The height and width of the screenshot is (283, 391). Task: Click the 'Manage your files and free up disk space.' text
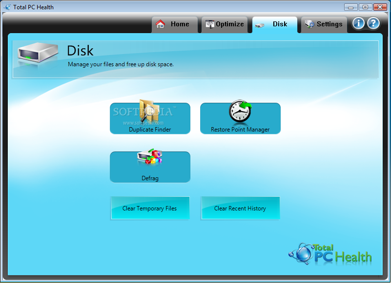[x=121, y=64]
